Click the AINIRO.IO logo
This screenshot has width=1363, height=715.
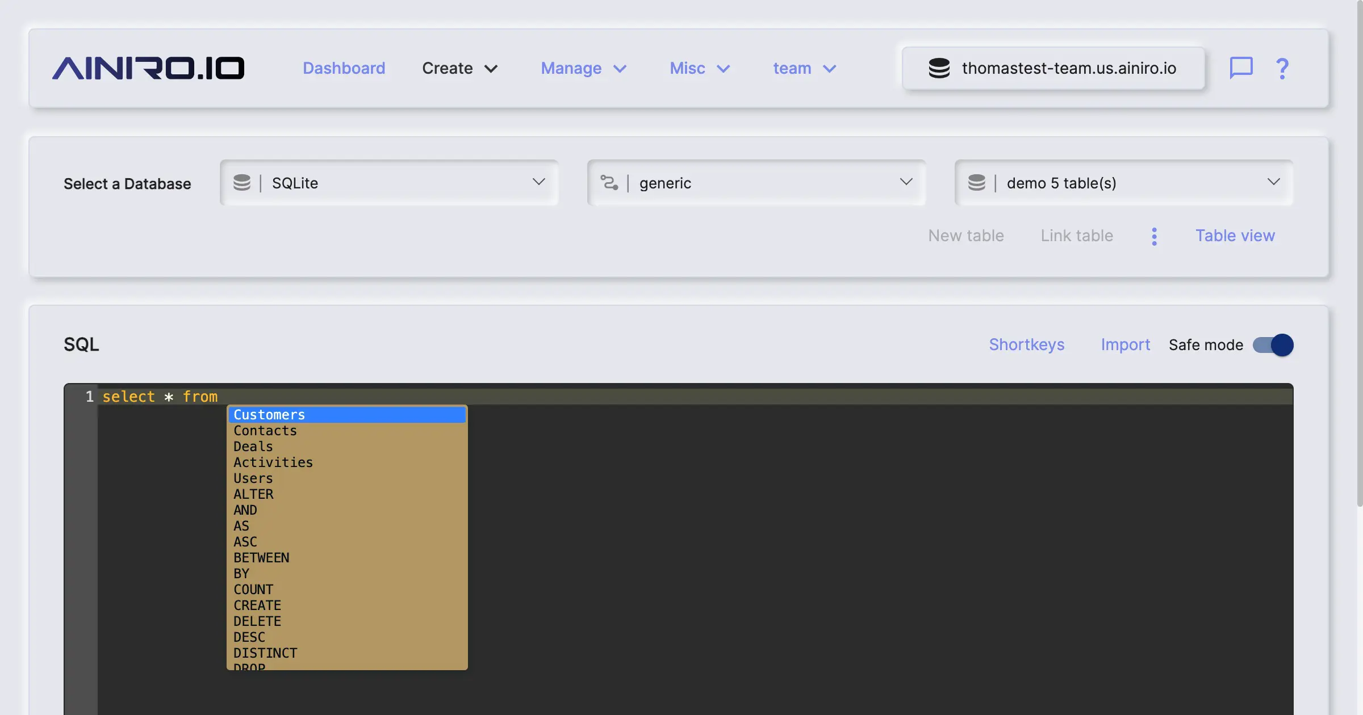(x=148, y=68)
